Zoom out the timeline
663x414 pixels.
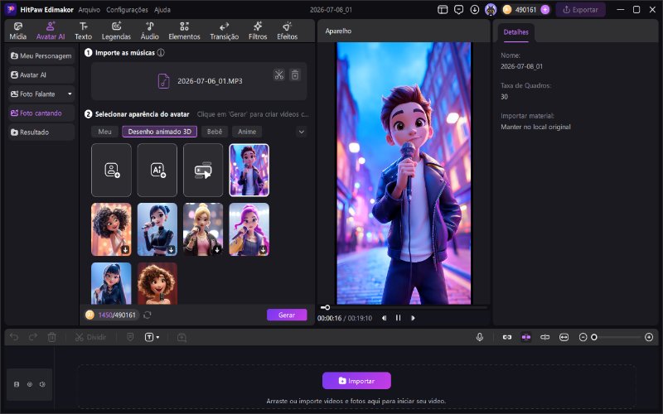[x=583, y=337]
